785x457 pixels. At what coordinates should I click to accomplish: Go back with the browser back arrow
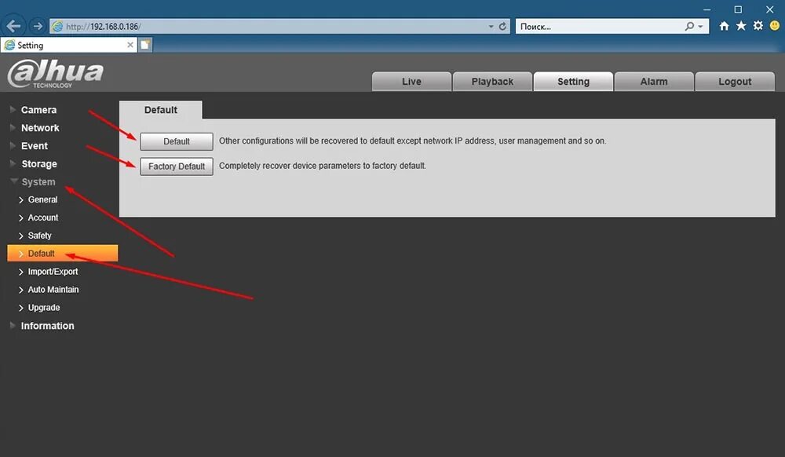[13, 26]
